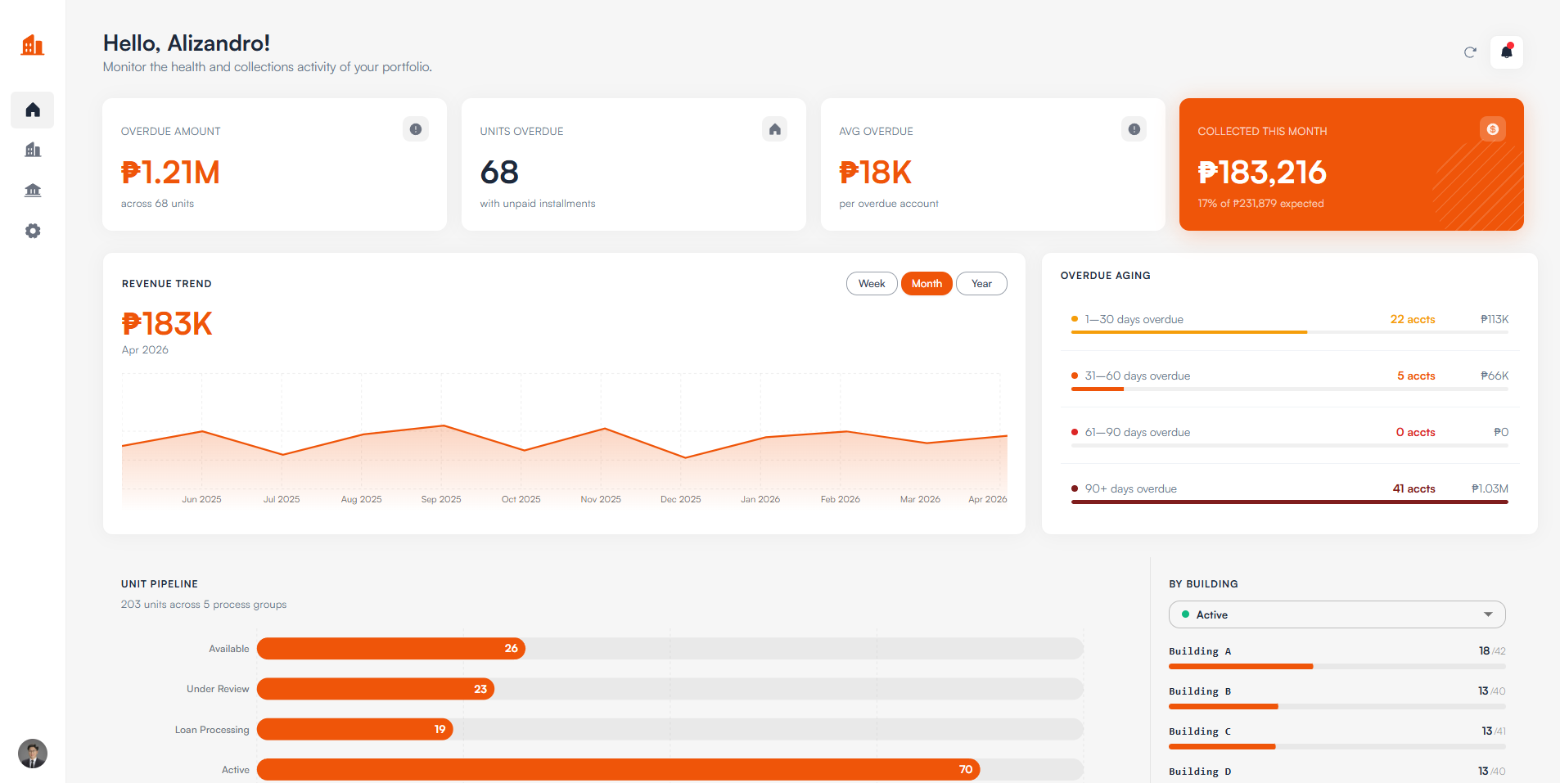Image resolution: width=1560 pixels, height=783 pixels.
Task: Open the user profile avatar
Action: tap(33, 754)
